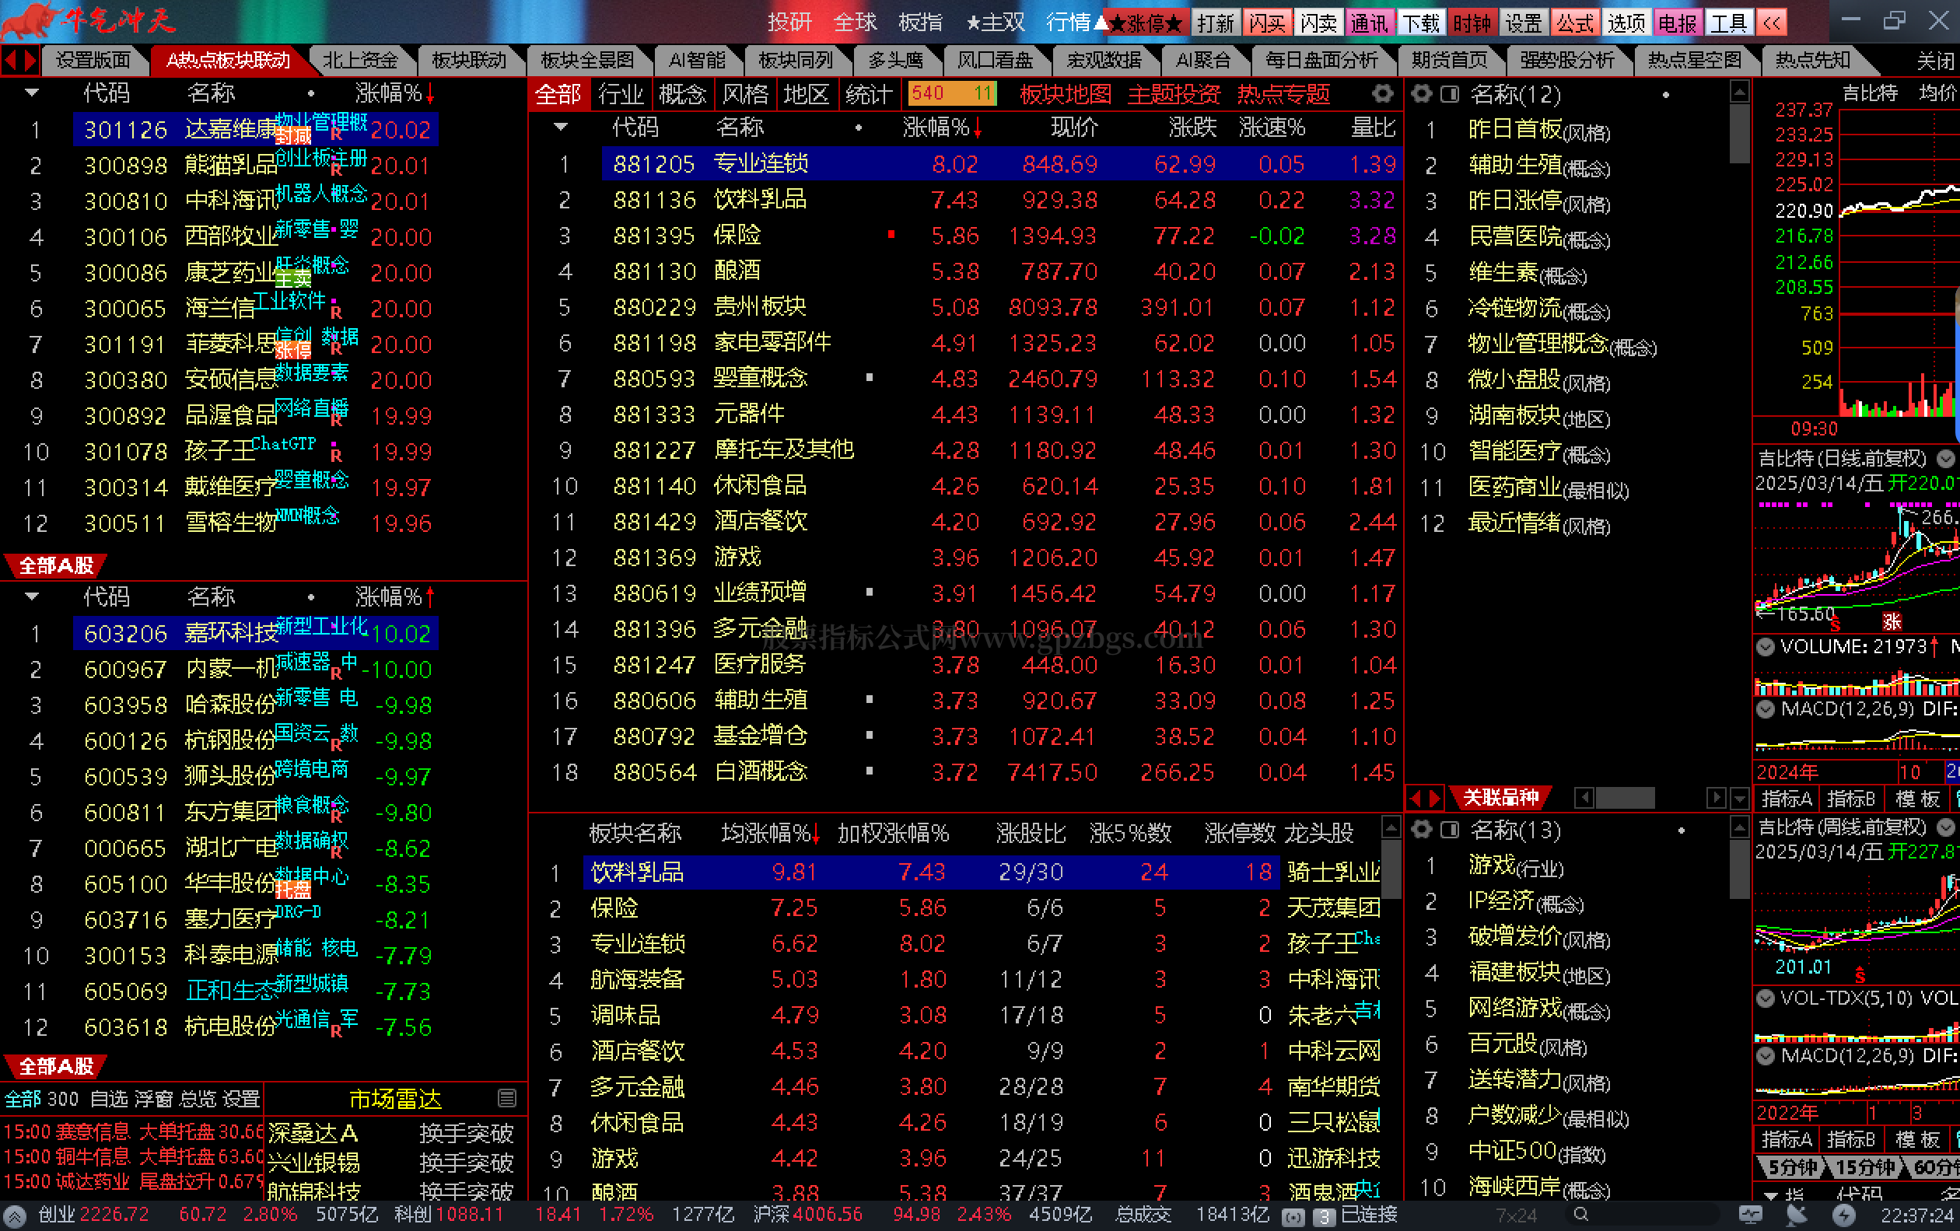The height and width of the screenshot is (1231, 1960).
Task: Toggle the column layout icon beside 名称(12)
Action: 1449,94
